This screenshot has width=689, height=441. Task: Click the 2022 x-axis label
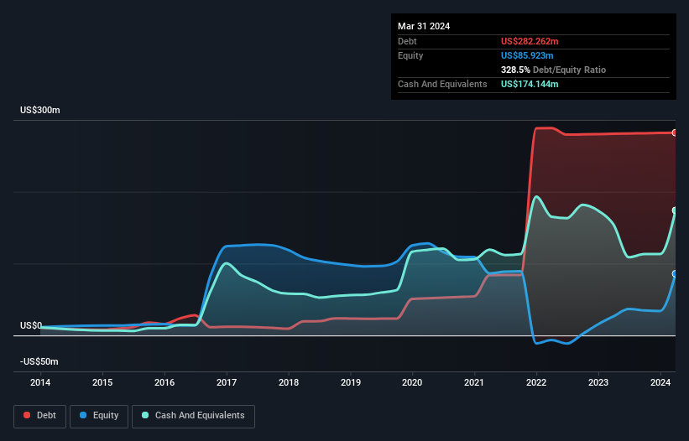[x=536, y=382]
